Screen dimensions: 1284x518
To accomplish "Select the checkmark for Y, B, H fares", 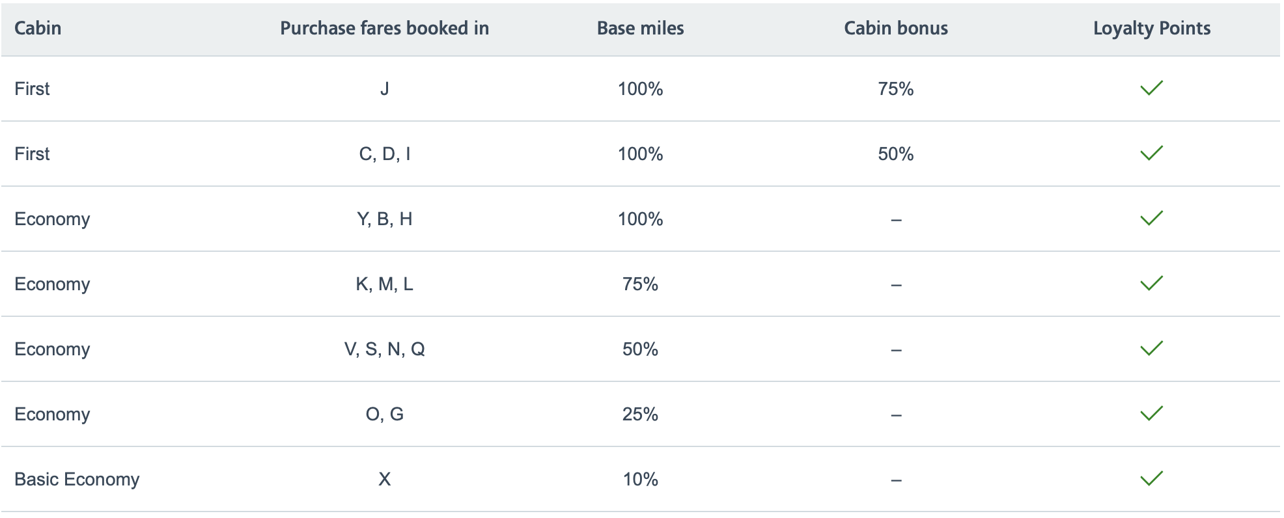I will tap(1151, 219).
